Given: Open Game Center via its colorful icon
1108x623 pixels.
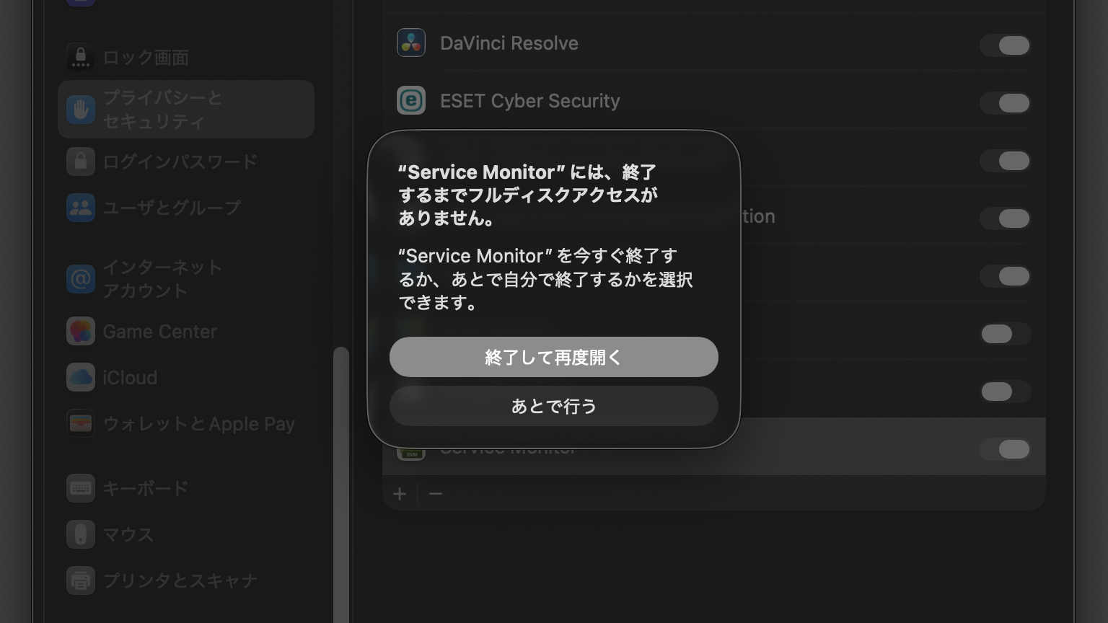Looking at the screenshot, I should click(x=81, y=332).
